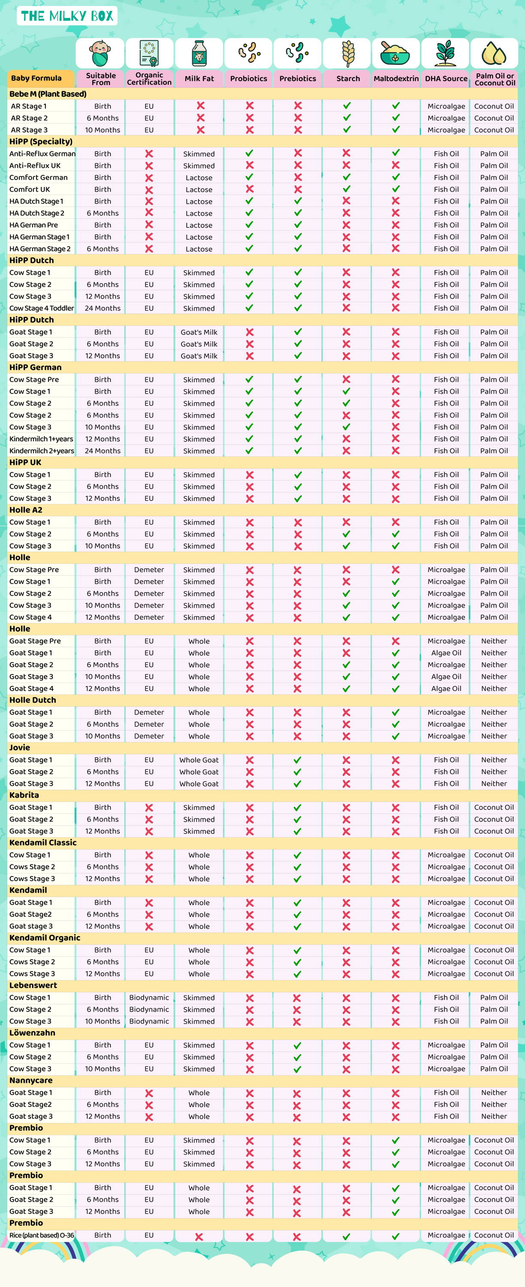Click the Löwenzahn group heading
Screen dimensions: 525x1287
[32, 1033]
